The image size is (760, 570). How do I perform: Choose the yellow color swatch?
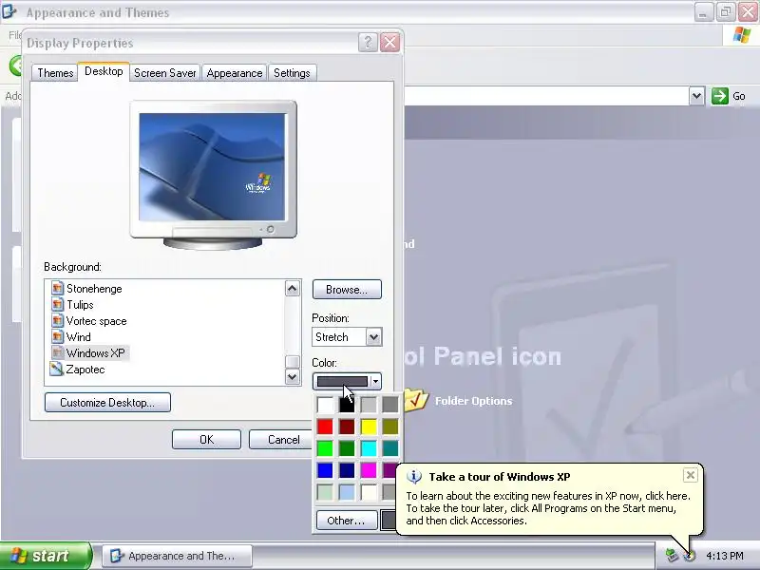pyautogui.click(x=369, y=427)
